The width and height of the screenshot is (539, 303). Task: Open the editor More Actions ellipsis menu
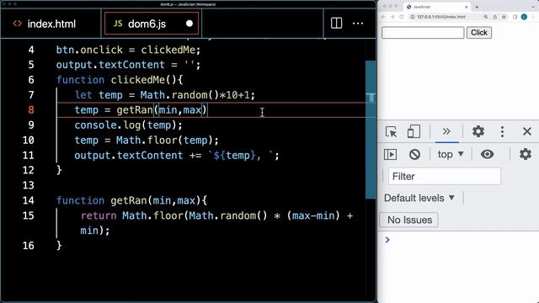coord(358,24)
